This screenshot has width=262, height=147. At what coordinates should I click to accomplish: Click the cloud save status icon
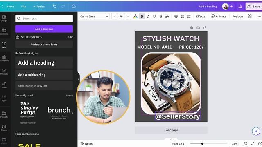pyautogui.click(x=74, y=7)
